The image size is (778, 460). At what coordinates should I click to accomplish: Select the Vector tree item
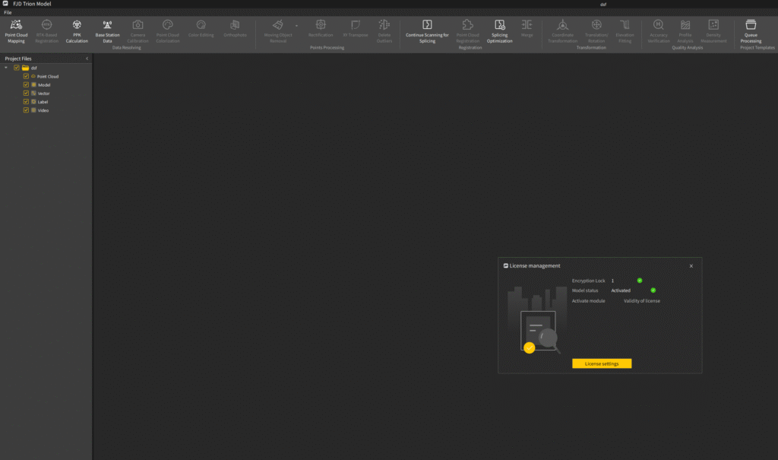click(43, 94)
